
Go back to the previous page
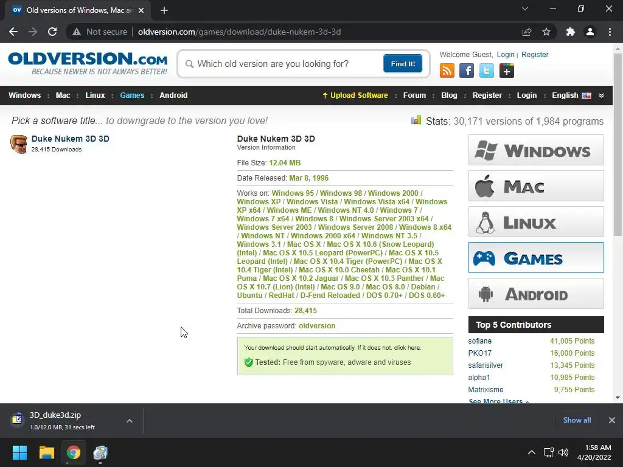pos(13,32)
